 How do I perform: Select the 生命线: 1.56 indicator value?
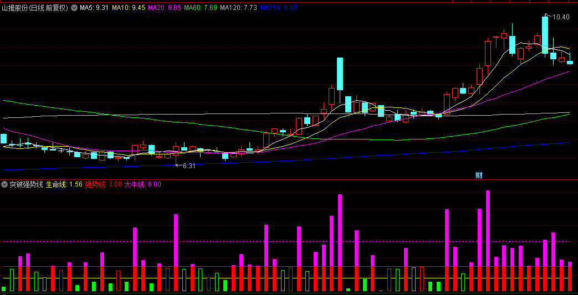[64, 184]
